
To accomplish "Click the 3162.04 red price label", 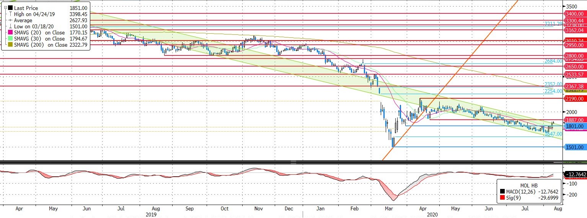I will coord(576,30).
